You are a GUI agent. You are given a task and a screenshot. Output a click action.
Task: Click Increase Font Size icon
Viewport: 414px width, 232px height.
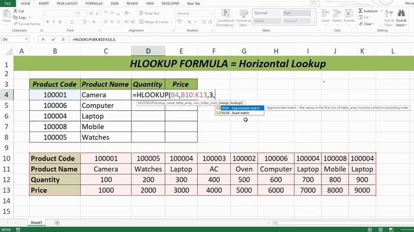91,13
